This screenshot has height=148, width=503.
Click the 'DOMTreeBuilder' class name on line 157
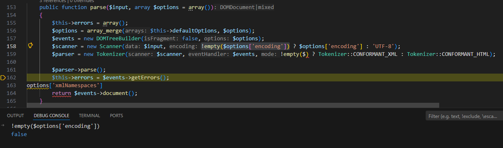[119, 38]
